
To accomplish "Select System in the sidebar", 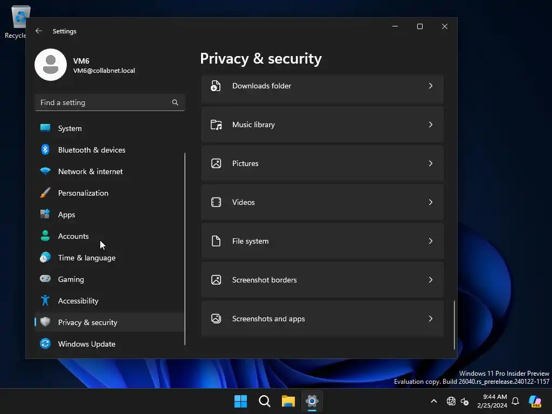I will point(109,128).
